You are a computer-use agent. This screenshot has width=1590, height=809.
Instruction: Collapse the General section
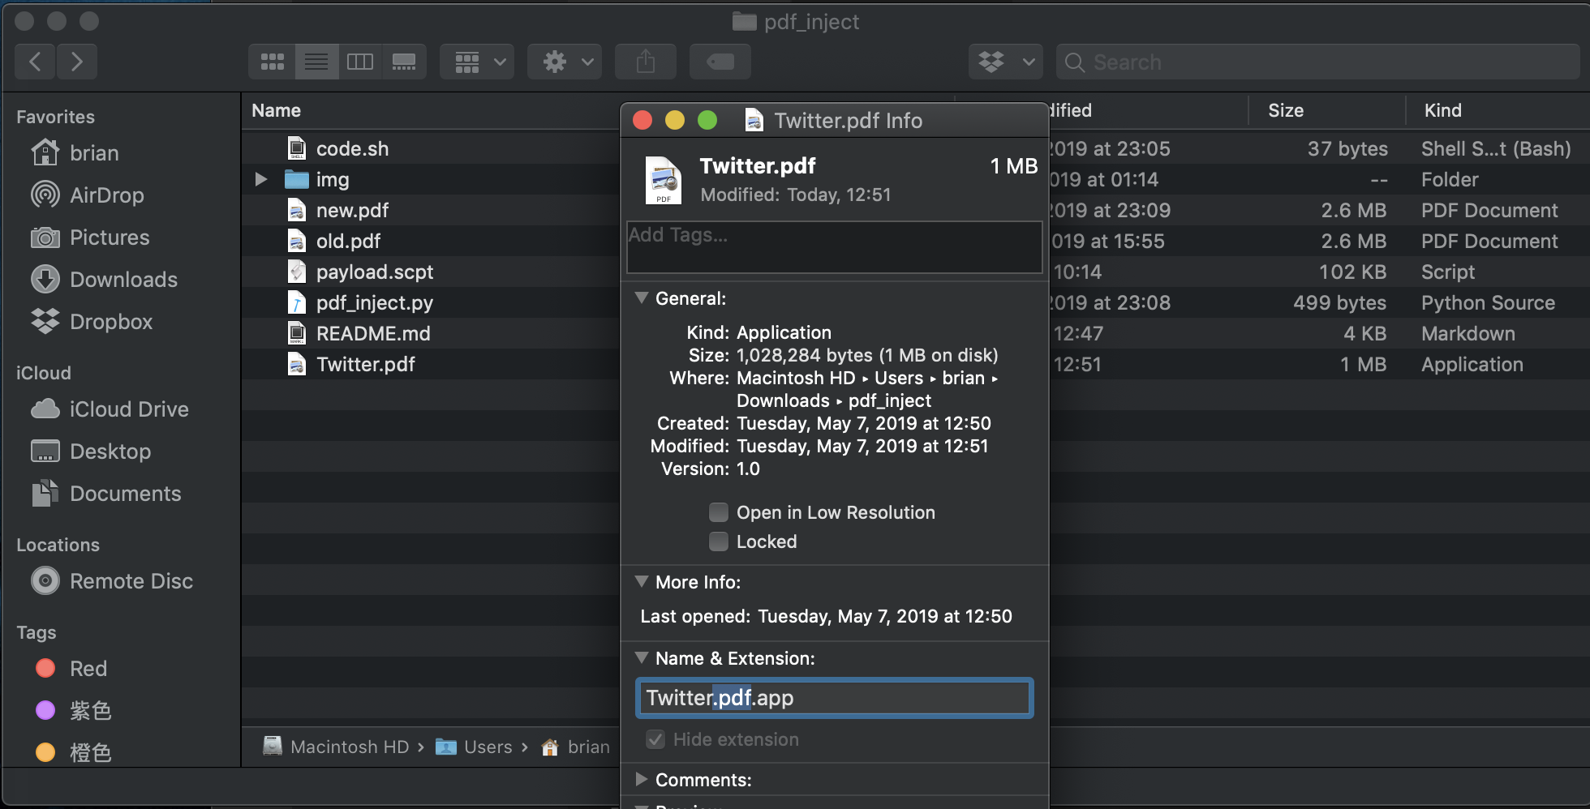[642, 297]
